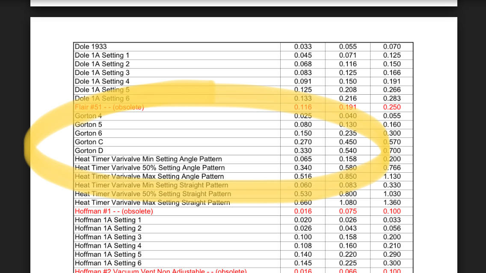Select the 'Gorton 6' row name

click(88, 133)
